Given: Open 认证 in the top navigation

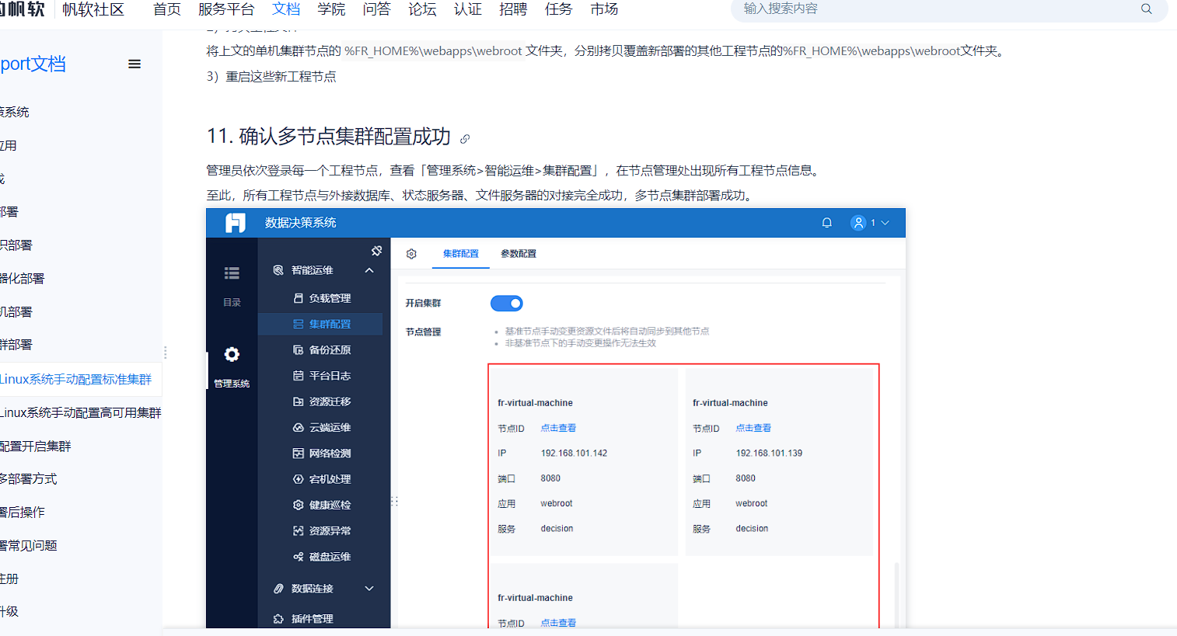Looking at the screenshot, I should pyautogui.click(x=468, y=9).
